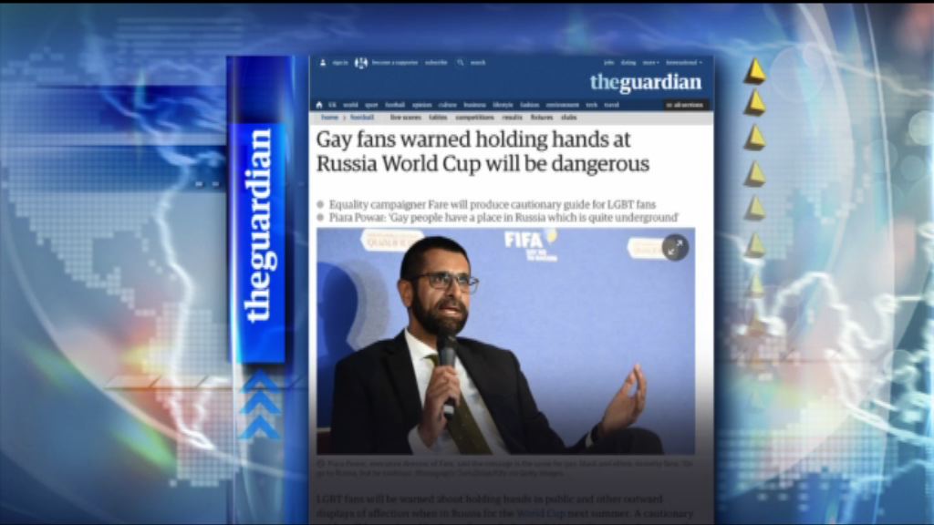This screenshot has width=934, height=525.
Task: Click the topmost gold pyramid icon
Action: pyautogui.click(x=754, y=71)
